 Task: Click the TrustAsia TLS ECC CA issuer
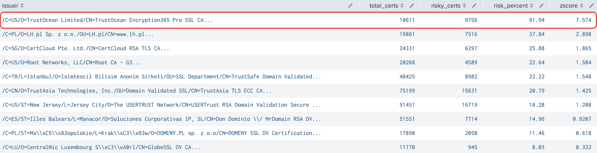[137, 91]
